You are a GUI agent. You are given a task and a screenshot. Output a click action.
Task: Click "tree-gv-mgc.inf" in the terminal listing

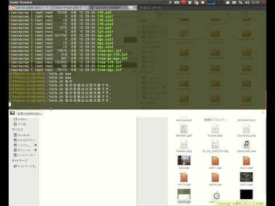[112, 58]
